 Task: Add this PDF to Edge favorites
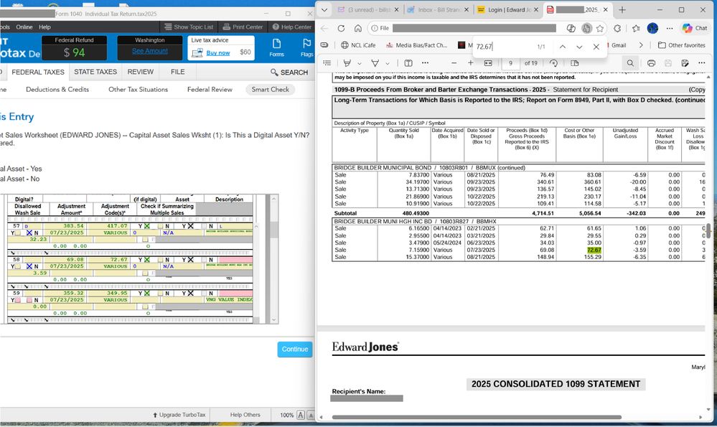tap(600, 28)
